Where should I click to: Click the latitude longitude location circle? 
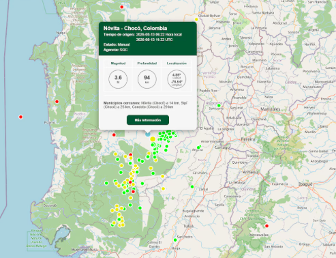click(x=177, y=79)
